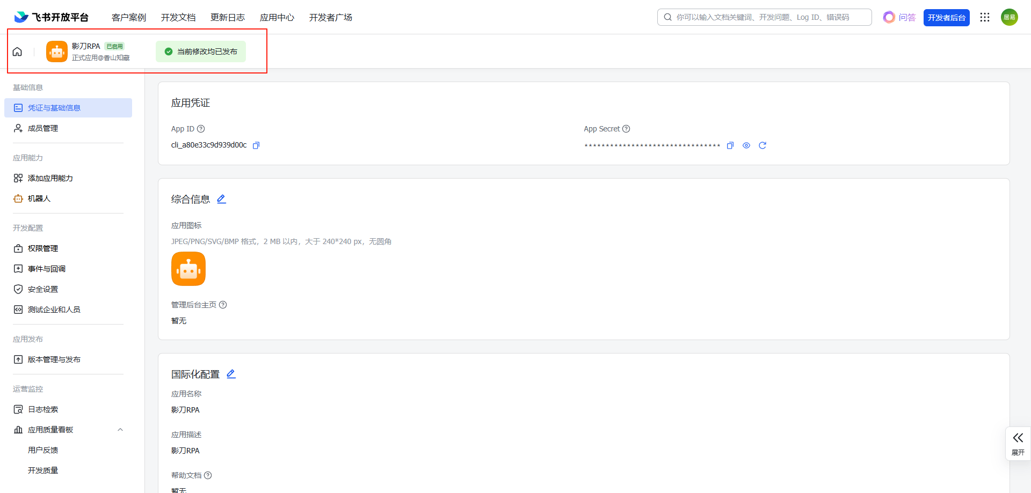Image resolution: width=1031 pixels, height=493 pixels.
Task: Reveal the App Secret with eye icon
Action: (746, 145)
